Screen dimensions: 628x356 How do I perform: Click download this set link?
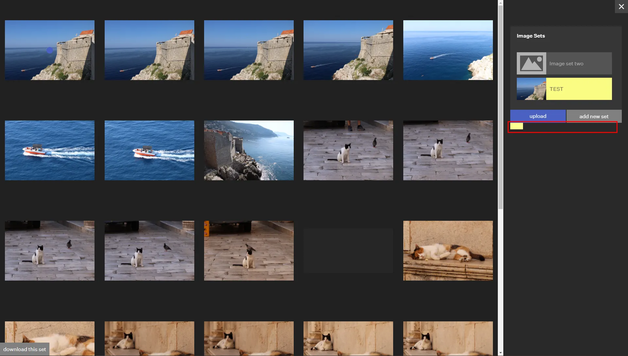point(25,349)
